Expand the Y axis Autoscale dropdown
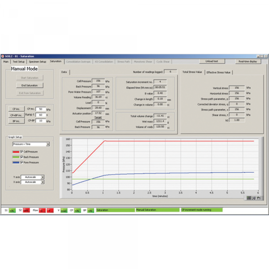The image size is (269, 269). (x=42, y=177)
